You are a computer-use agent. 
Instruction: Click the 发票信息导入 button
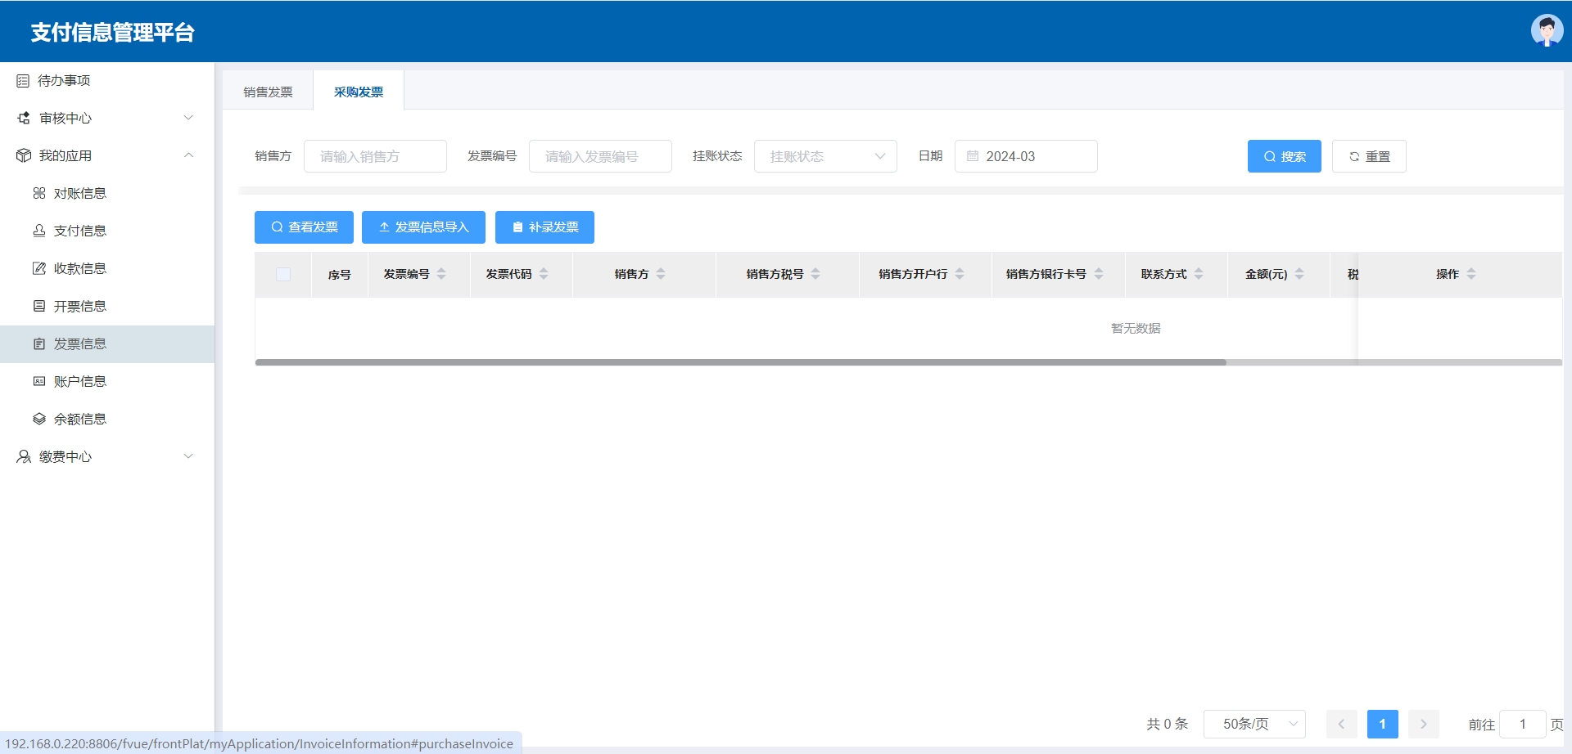[x=423, y=227]
